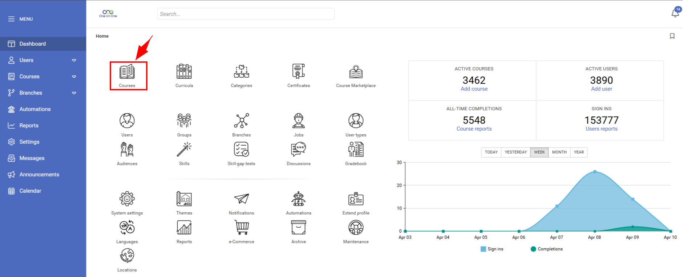Switch the chart range to Month

coord(559,152)
